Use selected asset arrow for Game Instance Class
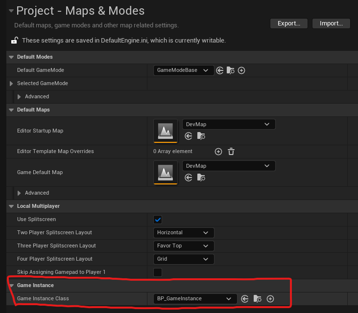 click(245, 299)
